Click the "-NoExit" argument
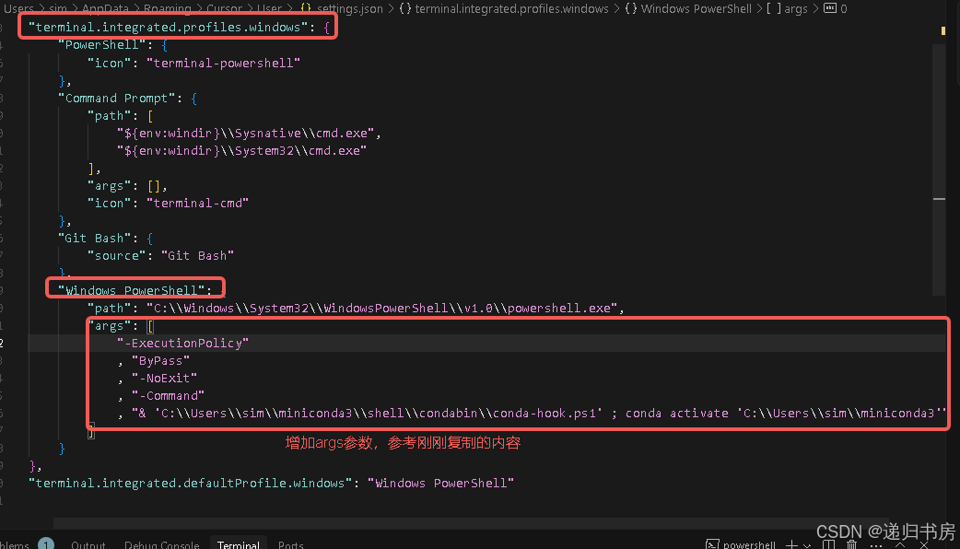The width and height of the screenshot is (960, 549). [164, 378]
